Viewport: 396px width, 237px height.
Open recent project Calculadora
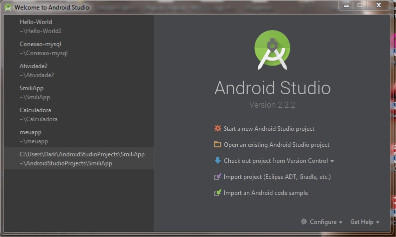79,114
